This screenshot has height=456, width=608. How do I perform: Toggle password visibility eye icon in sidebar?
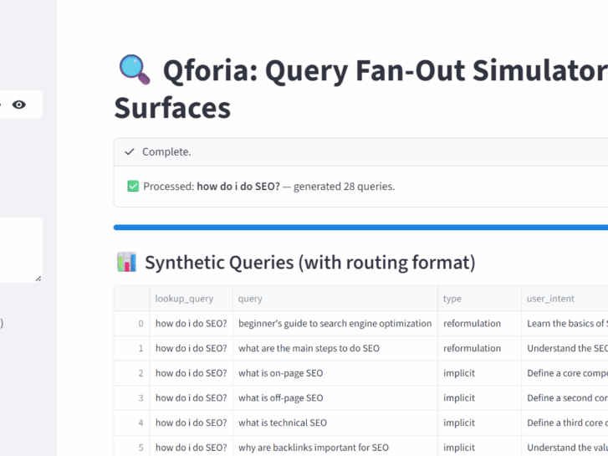tap(18, 105)
